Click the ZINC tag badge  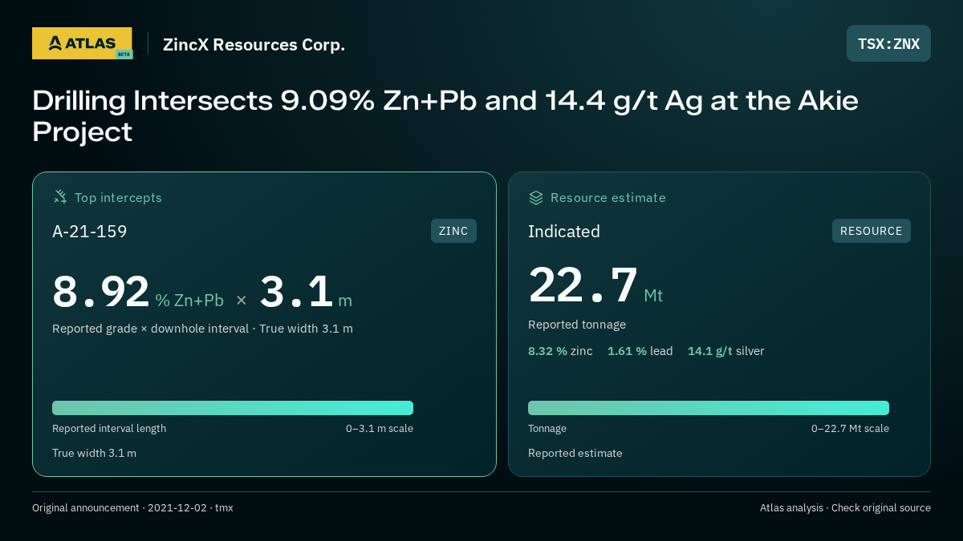[453, 231]
